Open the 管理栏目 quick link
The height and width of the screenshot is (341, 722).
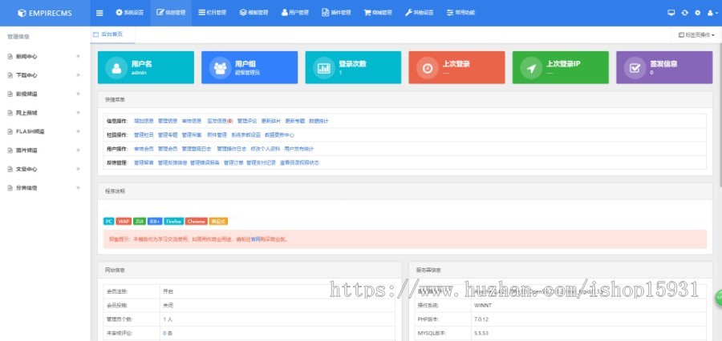(x=144, y=134)
